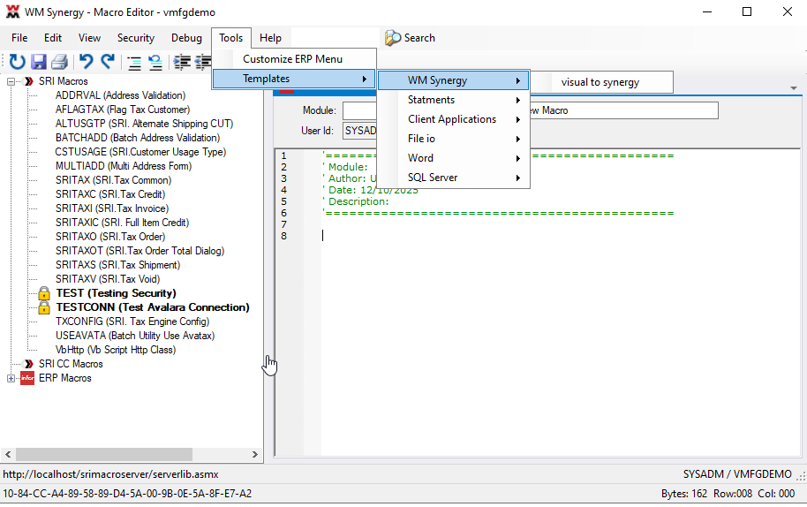Expand the Word templates submenu
This screenshot has height=507, width=807.
point(453,158)
